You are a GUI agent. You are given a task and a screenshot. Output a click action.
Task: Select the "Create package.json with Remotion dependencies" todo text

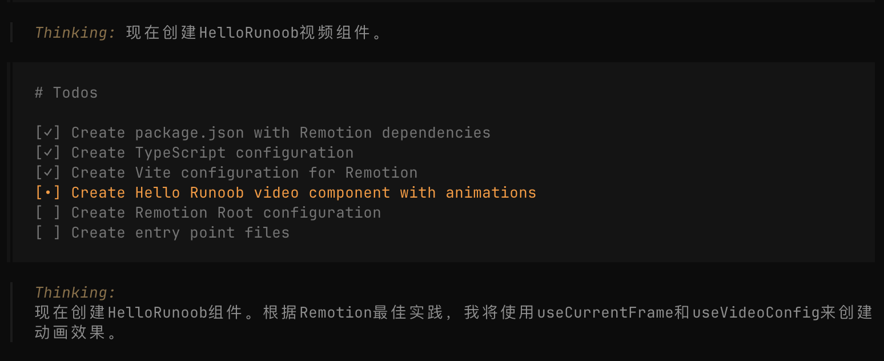coord(280,133)
